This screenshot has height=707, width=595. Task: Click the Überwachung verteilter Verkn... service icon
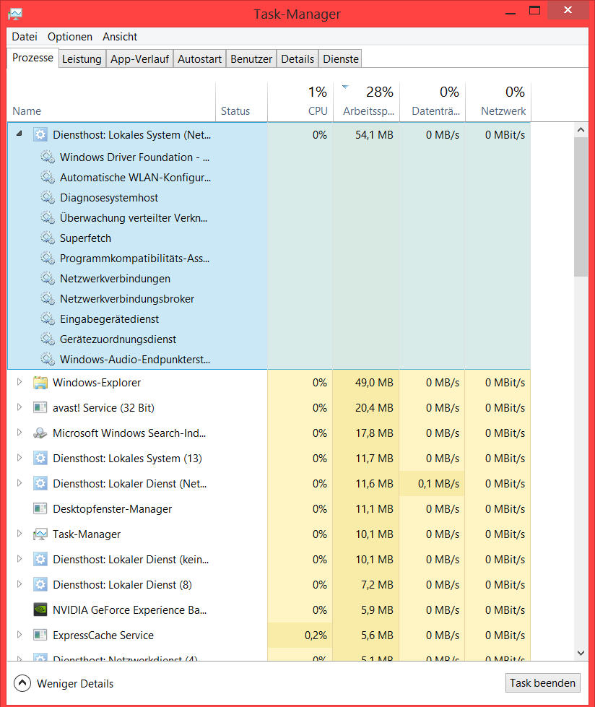point(48,218)
